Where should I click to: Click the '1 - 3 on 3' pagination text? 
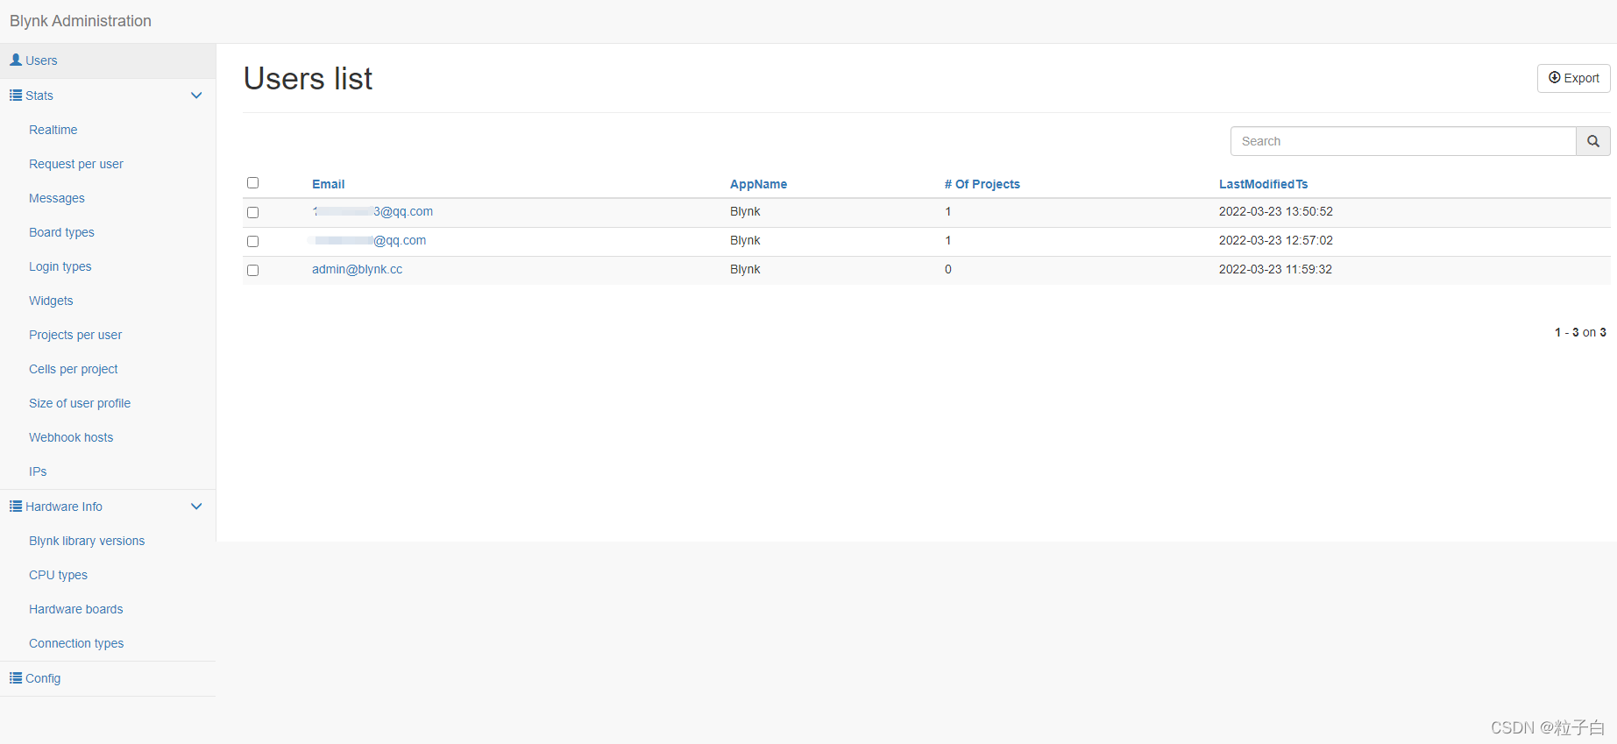[x=1580, y=332]
